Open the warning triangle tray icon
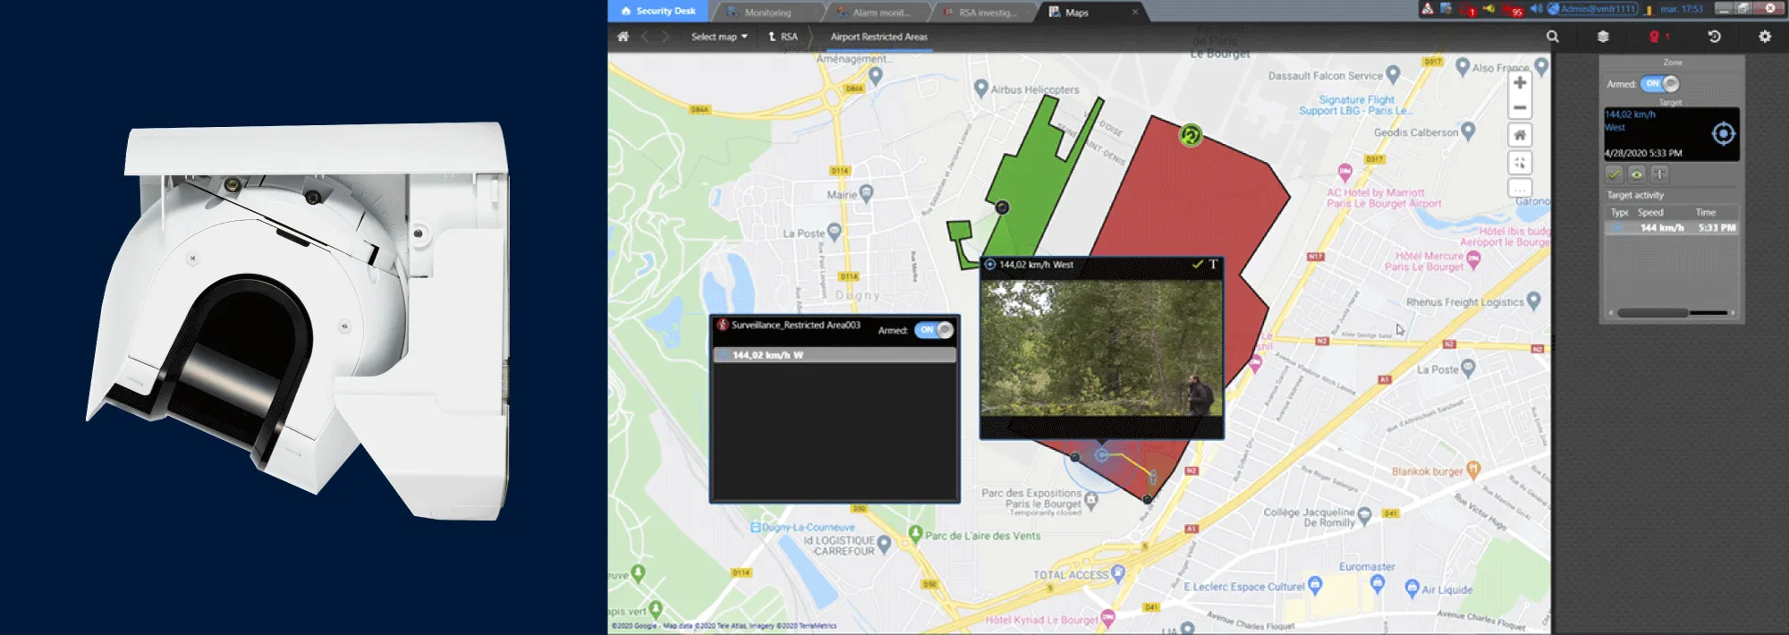 (x=1428, y=9)
